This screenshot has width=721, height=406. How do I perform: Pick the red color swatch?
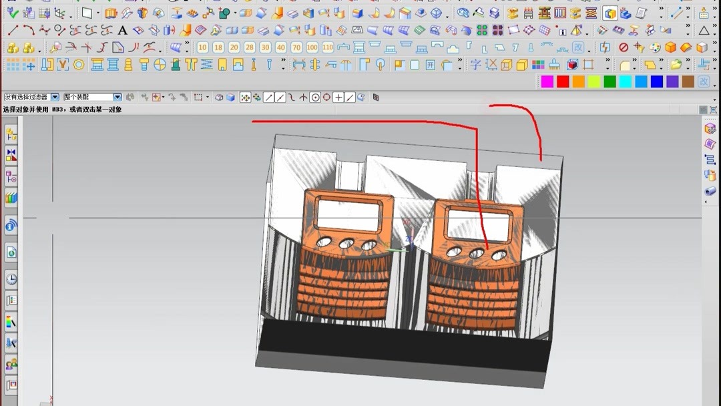563,81
